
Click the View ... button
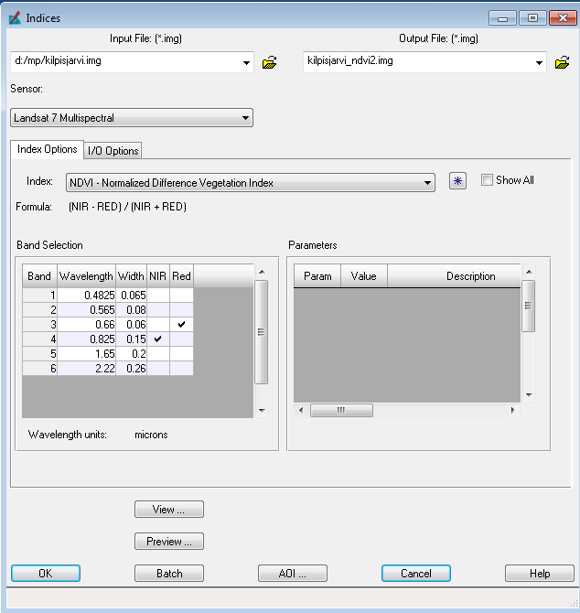click(169, 509)
